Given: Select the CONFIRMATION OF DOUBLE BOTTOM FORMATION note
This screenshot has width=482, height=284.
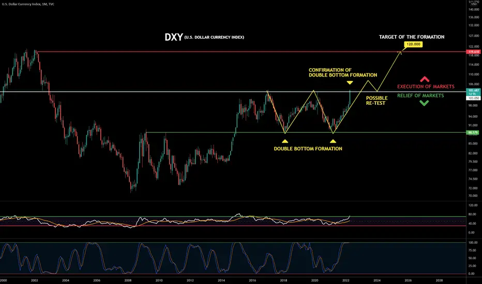Looking at the screenshot, I should pos(343,72).
